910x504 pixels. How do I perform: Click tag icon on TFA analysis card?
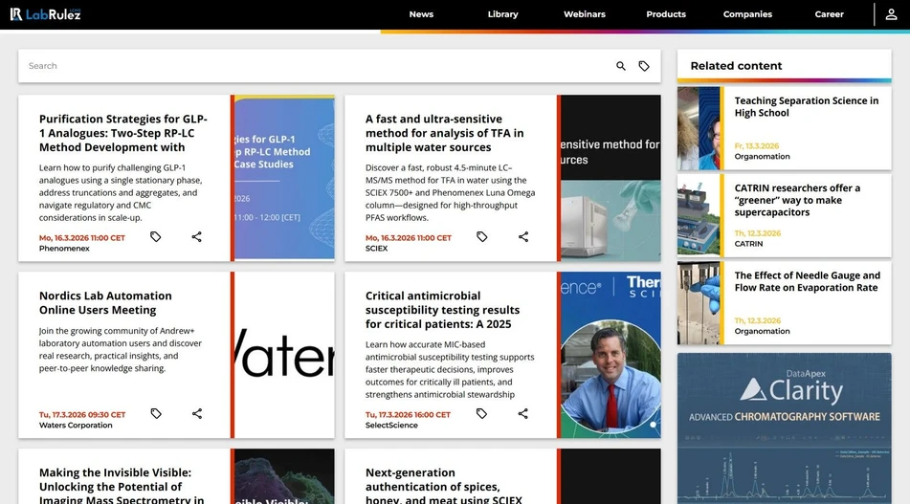pos(482,237)
